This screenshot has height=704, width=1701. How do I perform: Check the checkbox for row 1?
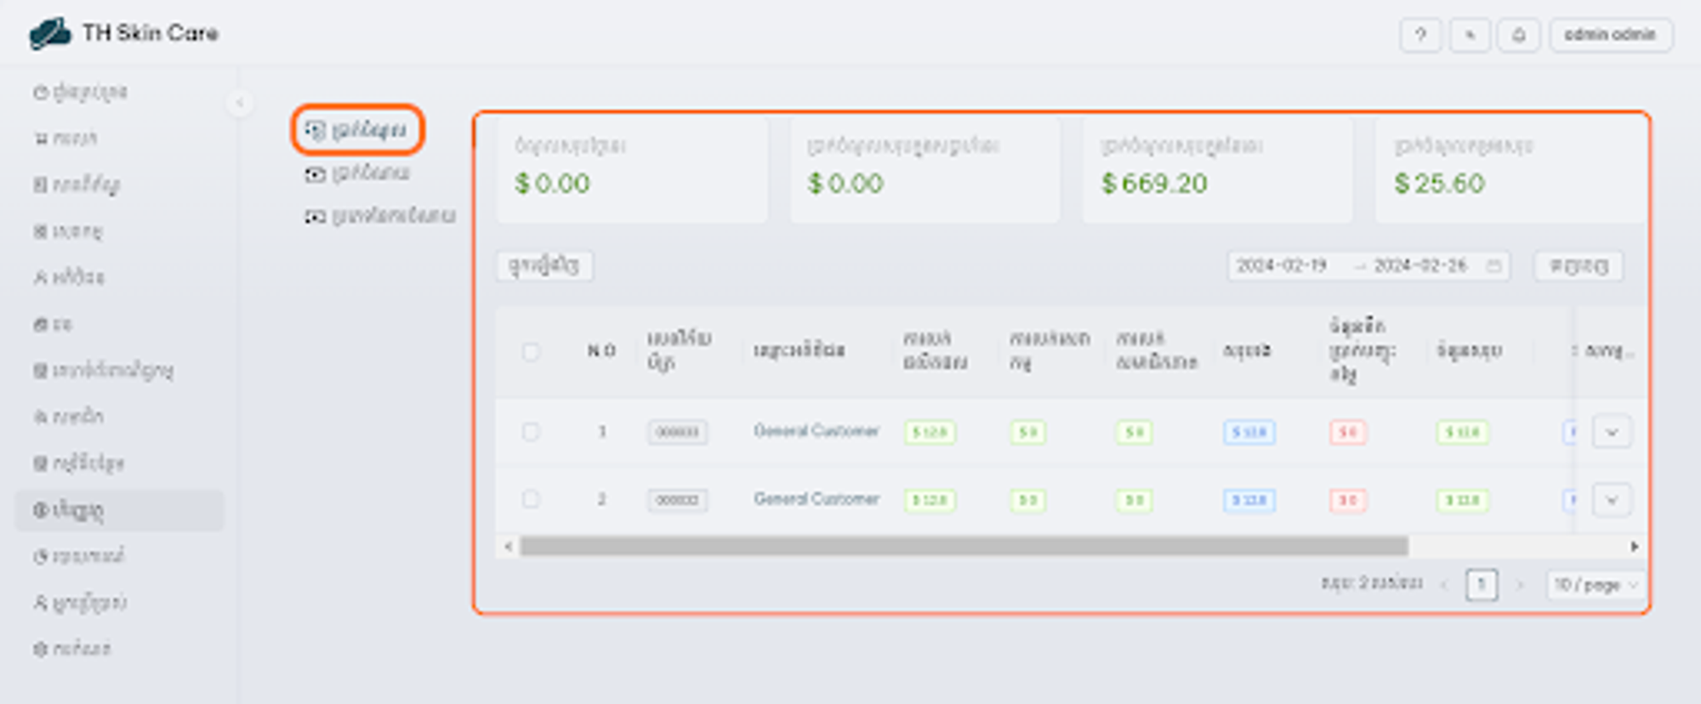point(531,432)
